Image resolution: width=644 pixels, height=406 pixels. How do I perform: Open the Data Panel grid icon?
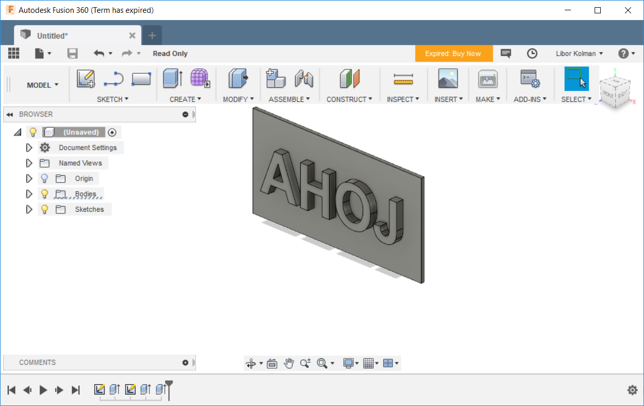pyautogui.click(x=14, y=53)
